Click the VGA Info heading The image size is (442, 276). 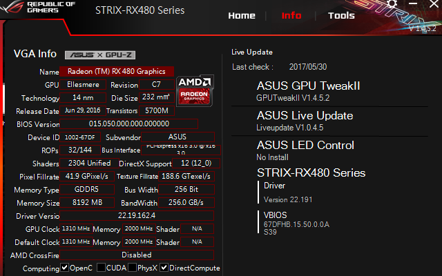(x=35, y=54)
